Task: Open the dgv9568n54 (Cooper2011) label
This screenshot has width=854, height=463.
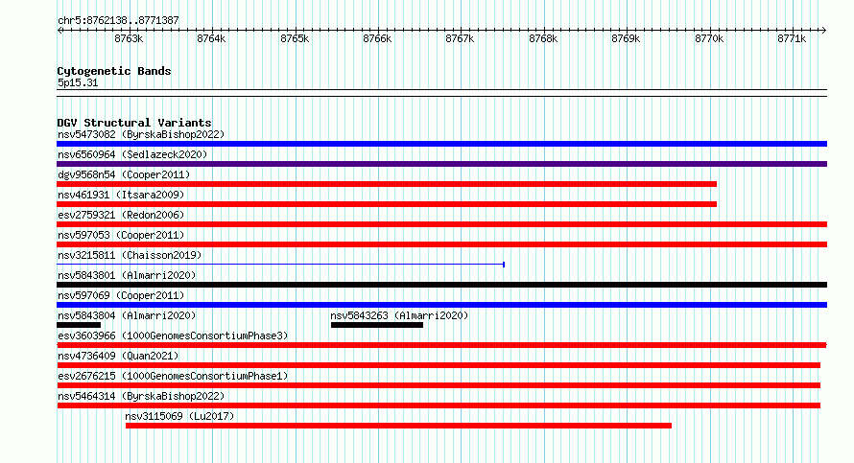Action: click(124, 174)
